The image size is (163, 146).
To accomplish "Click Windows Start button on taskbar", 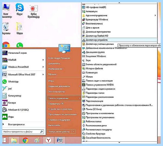I will point(4,140).
